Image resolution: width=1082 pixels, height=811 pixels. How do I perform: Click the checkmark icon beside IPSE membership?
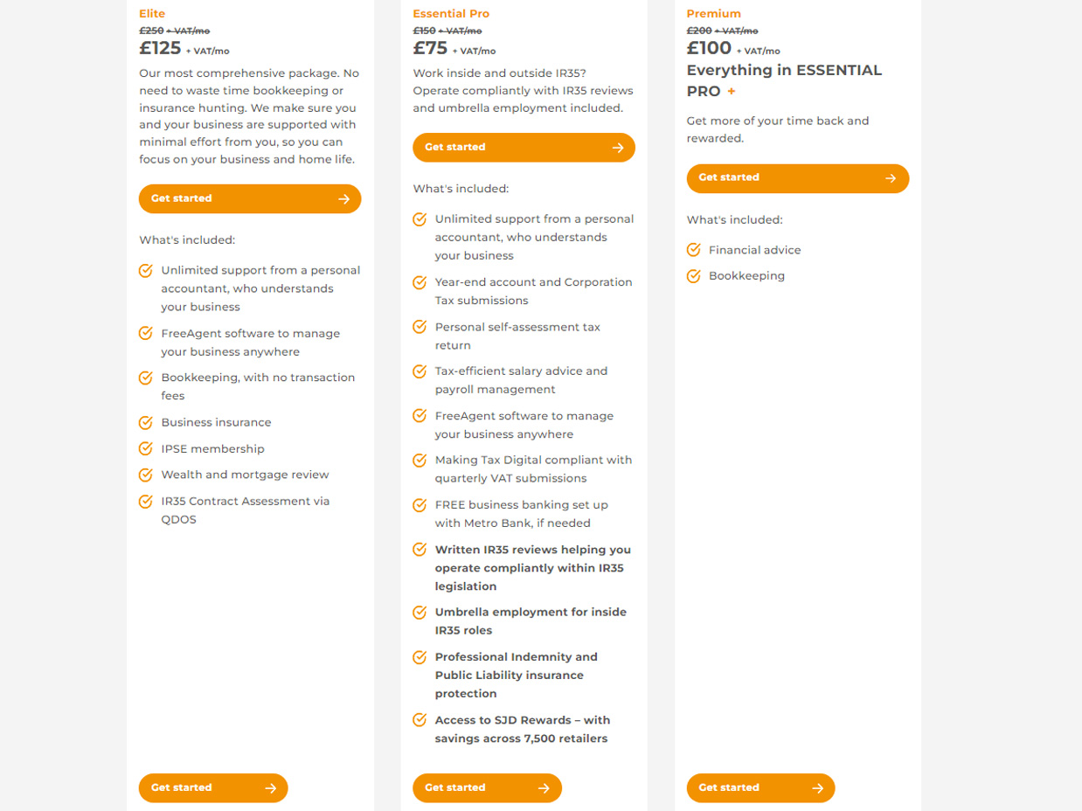pos(146,448)
